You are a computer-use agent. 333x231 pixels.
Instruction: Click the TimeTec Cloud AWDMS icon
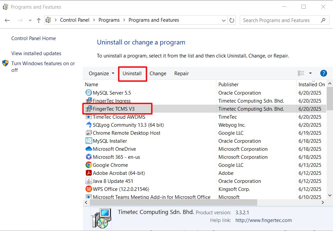[89, 117]
